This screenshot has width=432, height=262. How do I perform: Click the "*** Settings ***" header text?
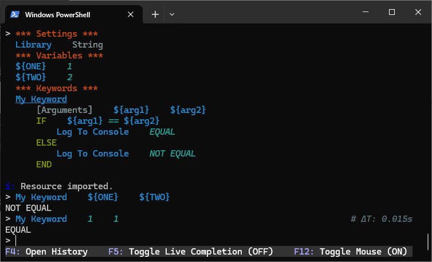coord(57,34)
